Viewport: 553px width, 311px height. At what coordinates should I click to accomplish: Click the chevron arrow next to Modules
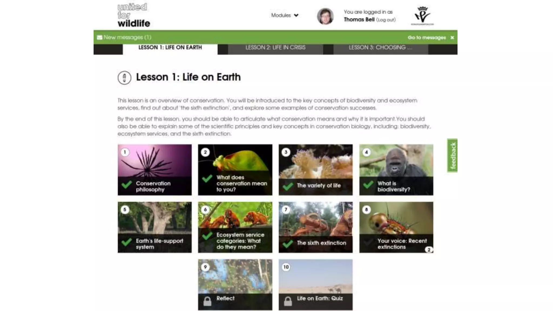pos(296,15)
